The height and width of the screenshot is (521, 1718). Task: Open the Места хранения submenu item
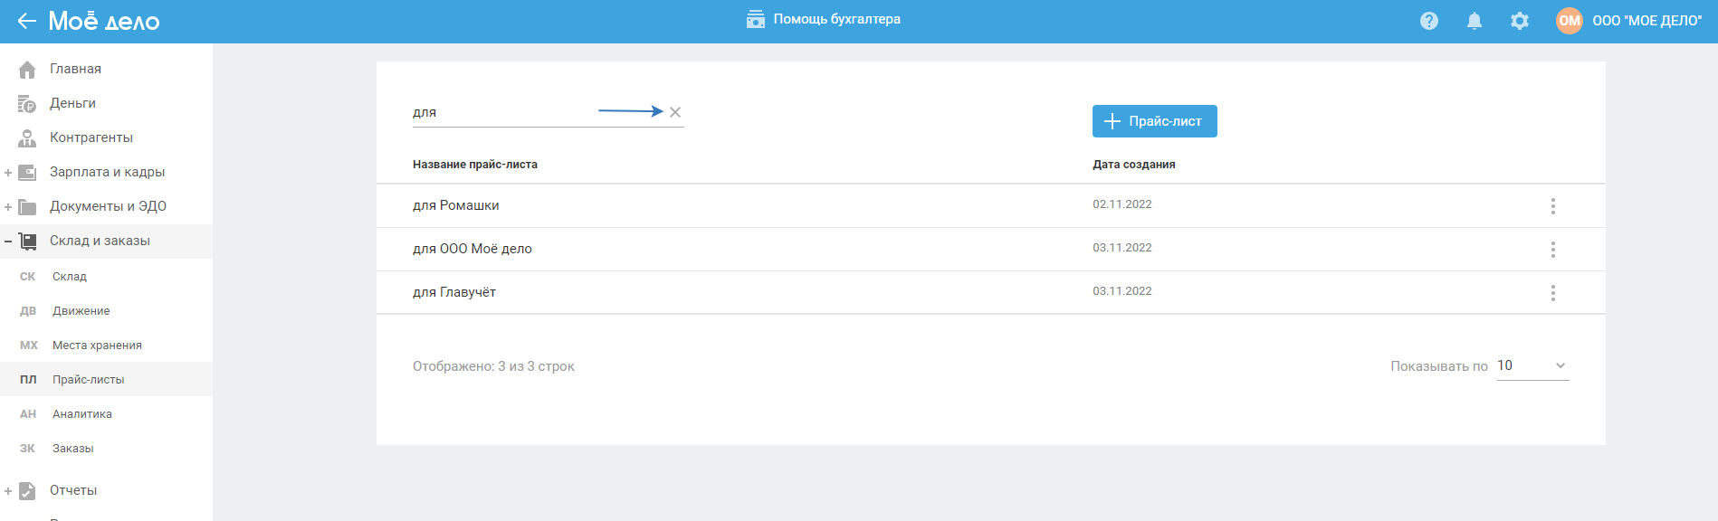(x=97, y=346)
